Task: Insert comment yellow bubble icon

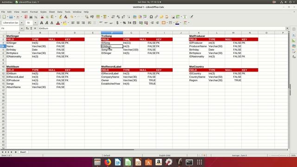Action: [x=161, y=17]
